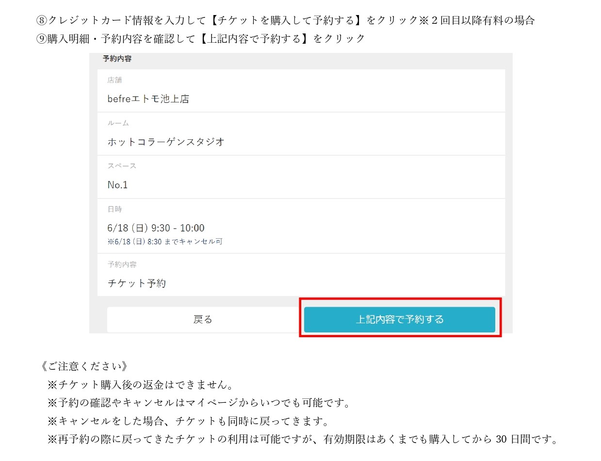
Task: Select the store value befreエトモ池上店
Action: click(x=148, y=99)
